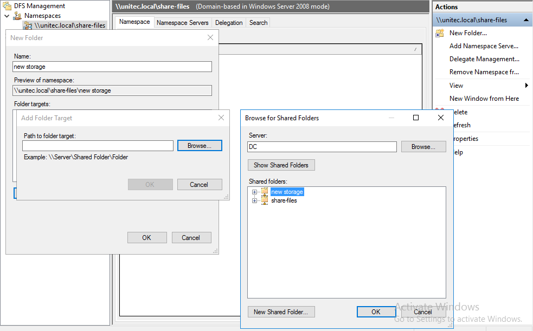Expand the 'share-files' shared folder node

pos(254,200)
